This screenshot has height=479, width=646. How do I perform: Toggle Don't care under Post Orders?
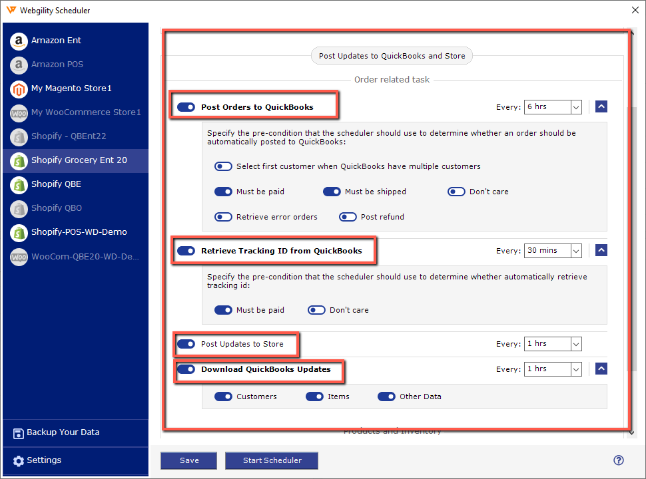456,192
